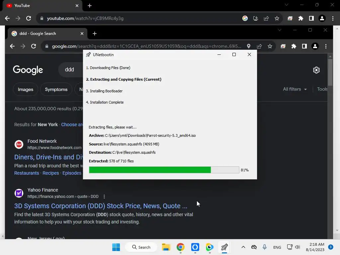340x255 pixels.
Task: Click the YouTube window address bar URL
Action: [x=85, y=19]
